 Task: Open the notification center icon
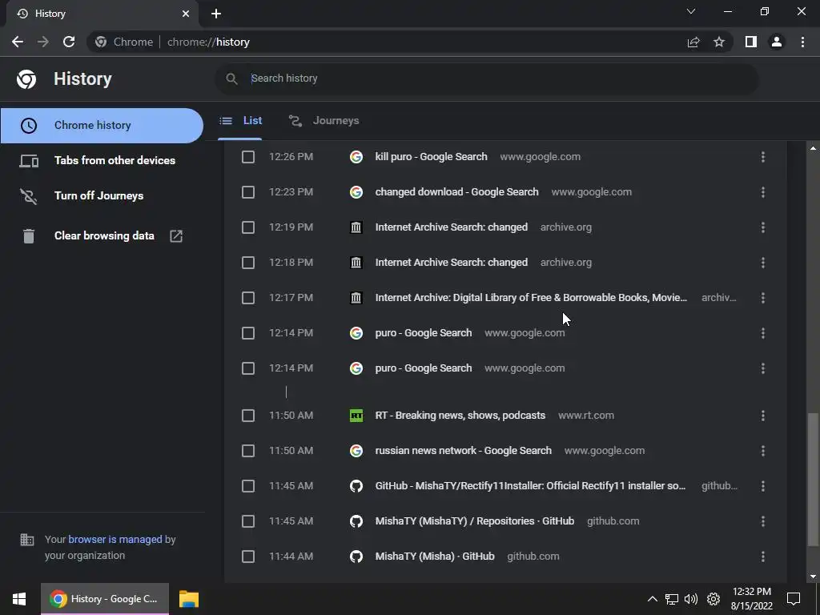(794, 599)
